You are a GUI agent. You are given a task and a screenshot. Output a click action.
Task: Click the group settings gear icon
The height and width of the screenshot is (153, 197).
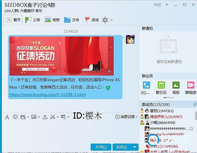[105, 20]
